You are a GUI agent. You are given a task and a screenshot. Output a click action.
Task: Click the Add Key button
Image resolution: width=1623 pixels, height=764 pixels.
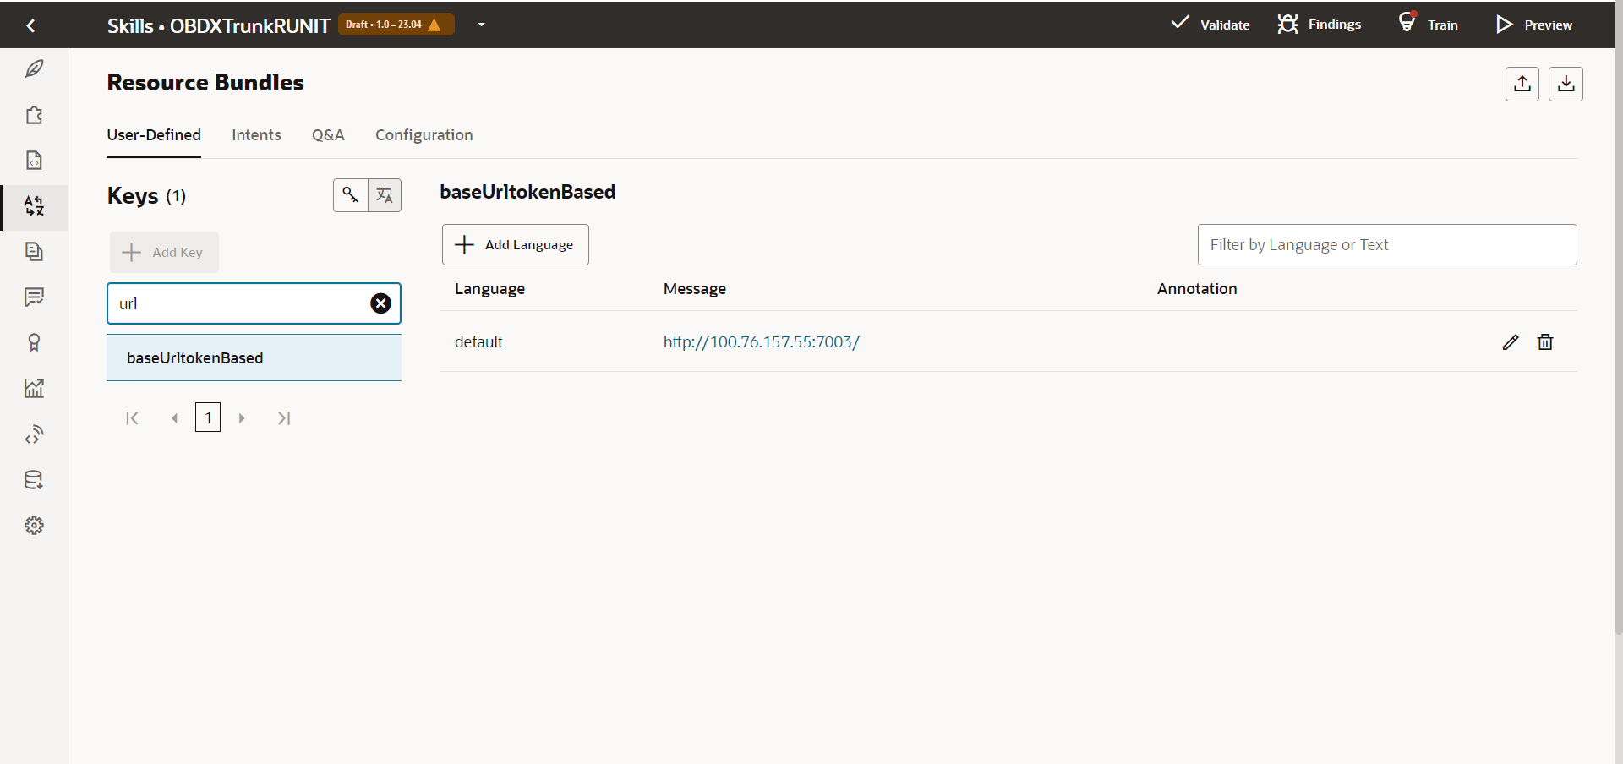tap(164, 252)
